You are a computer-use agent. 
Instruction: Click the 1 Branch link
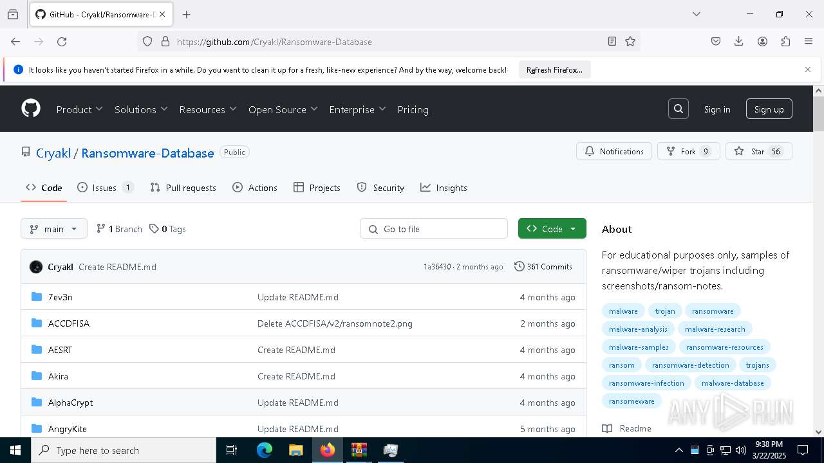click(x=119, y=229)
